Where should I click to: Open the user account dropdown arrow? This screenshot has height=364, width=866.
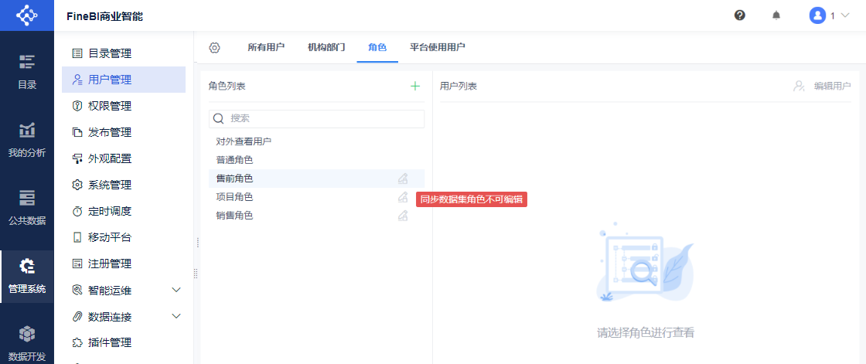[x=845, y=15]
